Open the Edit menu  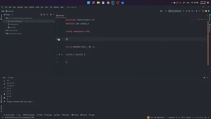[10, 7]
